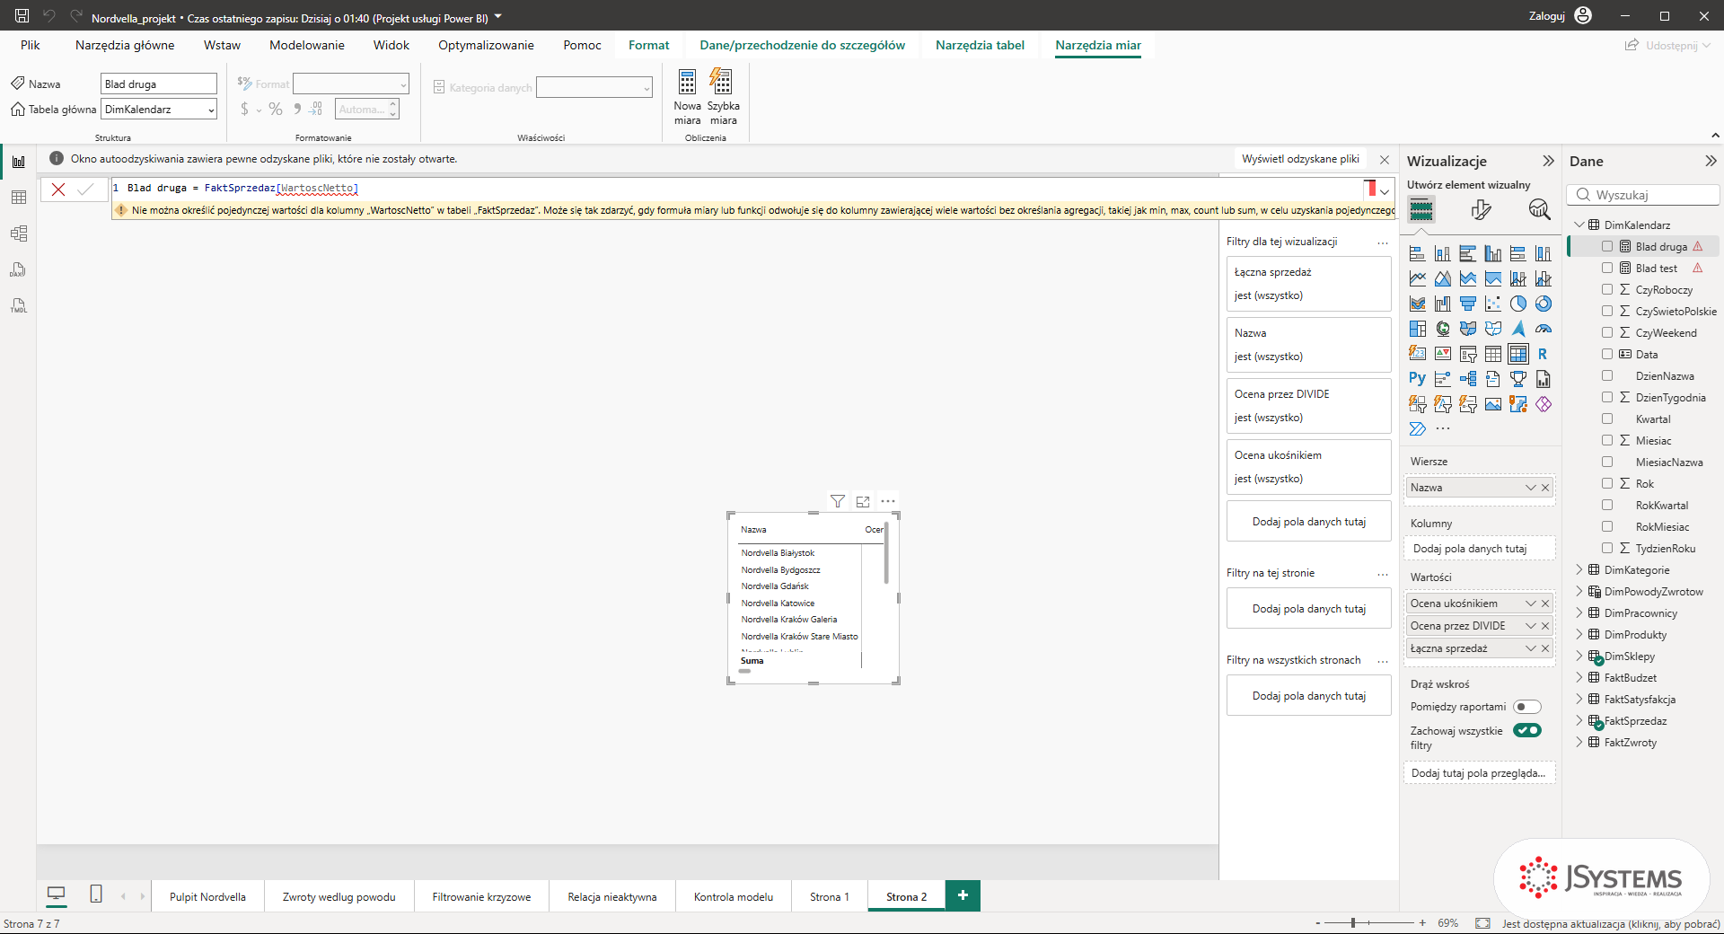Screen dimensions: 1724x934
Task: Expand the DimProdukty table
Action: (1579, 634)
